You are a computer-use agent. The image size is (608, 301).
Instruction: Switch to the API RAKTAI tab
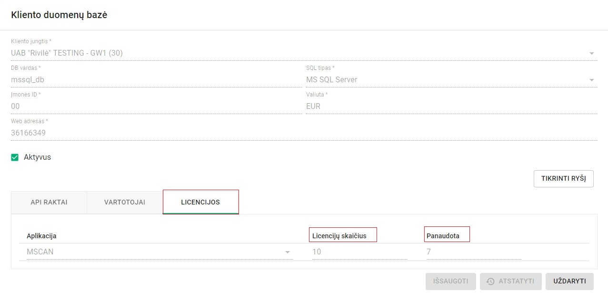pyautogui.click(x=49, y=202)
